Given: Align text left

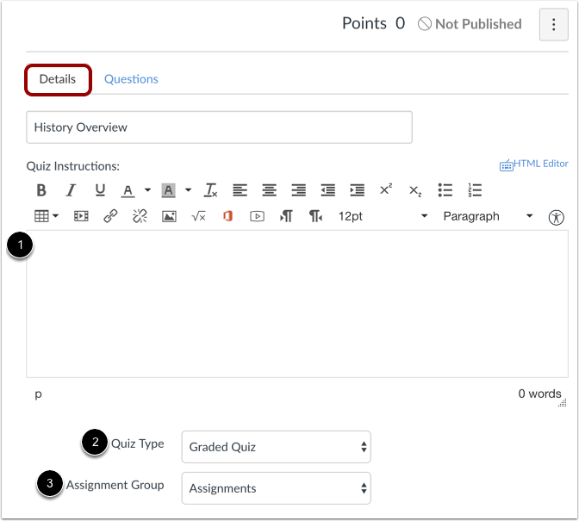Looking at the screenshot, I should 240,190.
